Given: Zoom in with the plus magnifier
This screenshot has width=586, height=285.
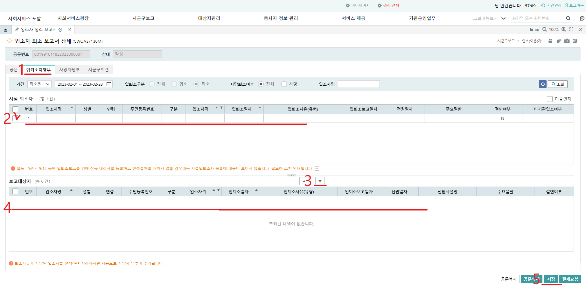Looking at the screenshot, I should click(564, 29).
